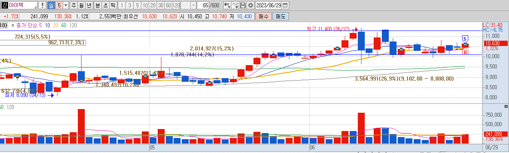Click the 종가 단순 moving average label
Image resolution: width=509 pixels, height=153 pixels.
(27, 25)
